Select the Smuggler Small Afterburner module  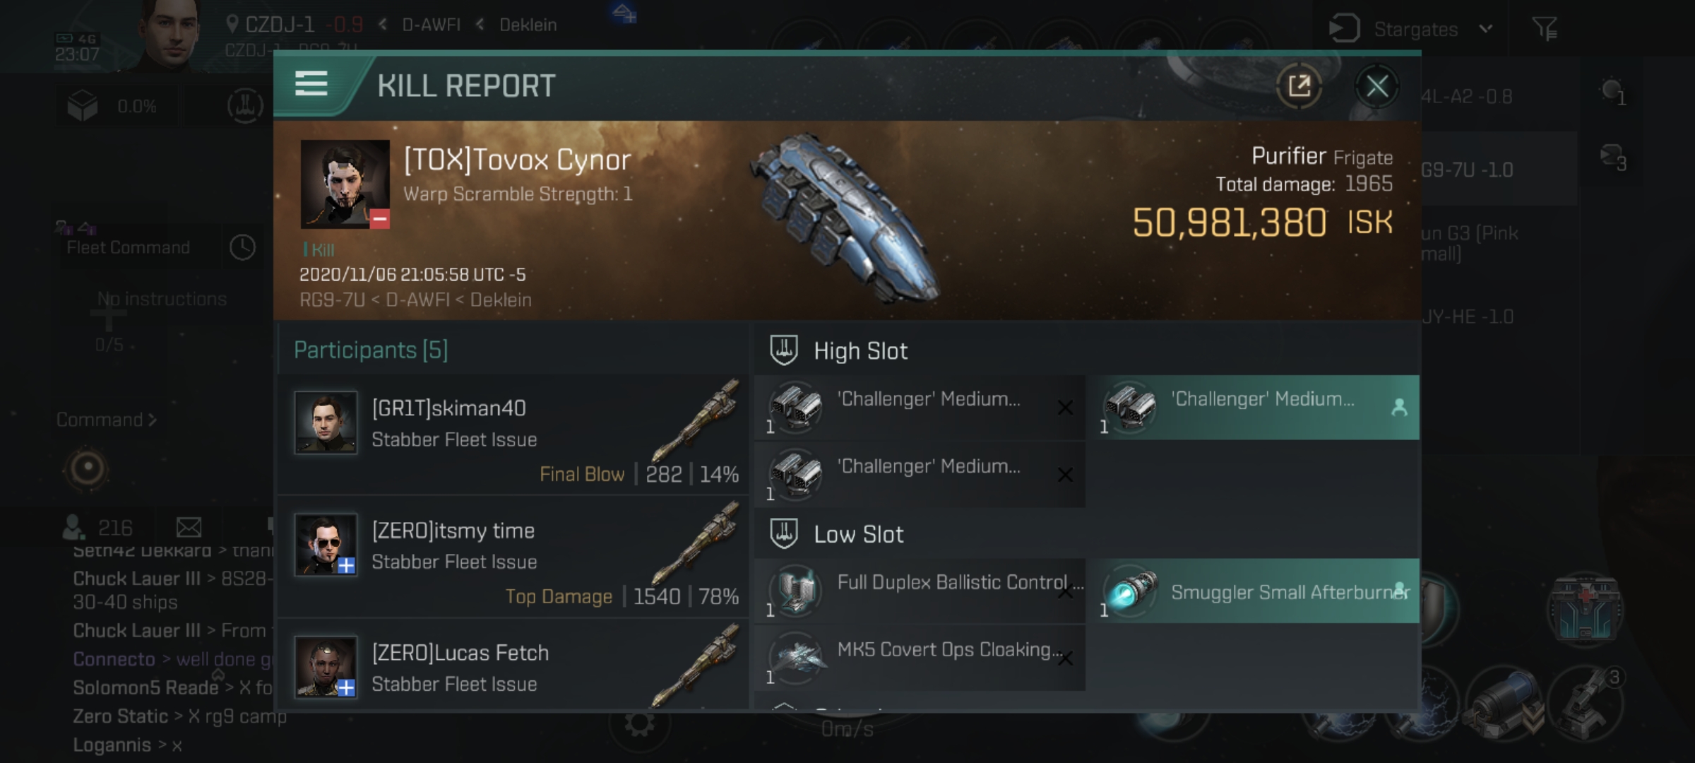(x=1254, y=591)
